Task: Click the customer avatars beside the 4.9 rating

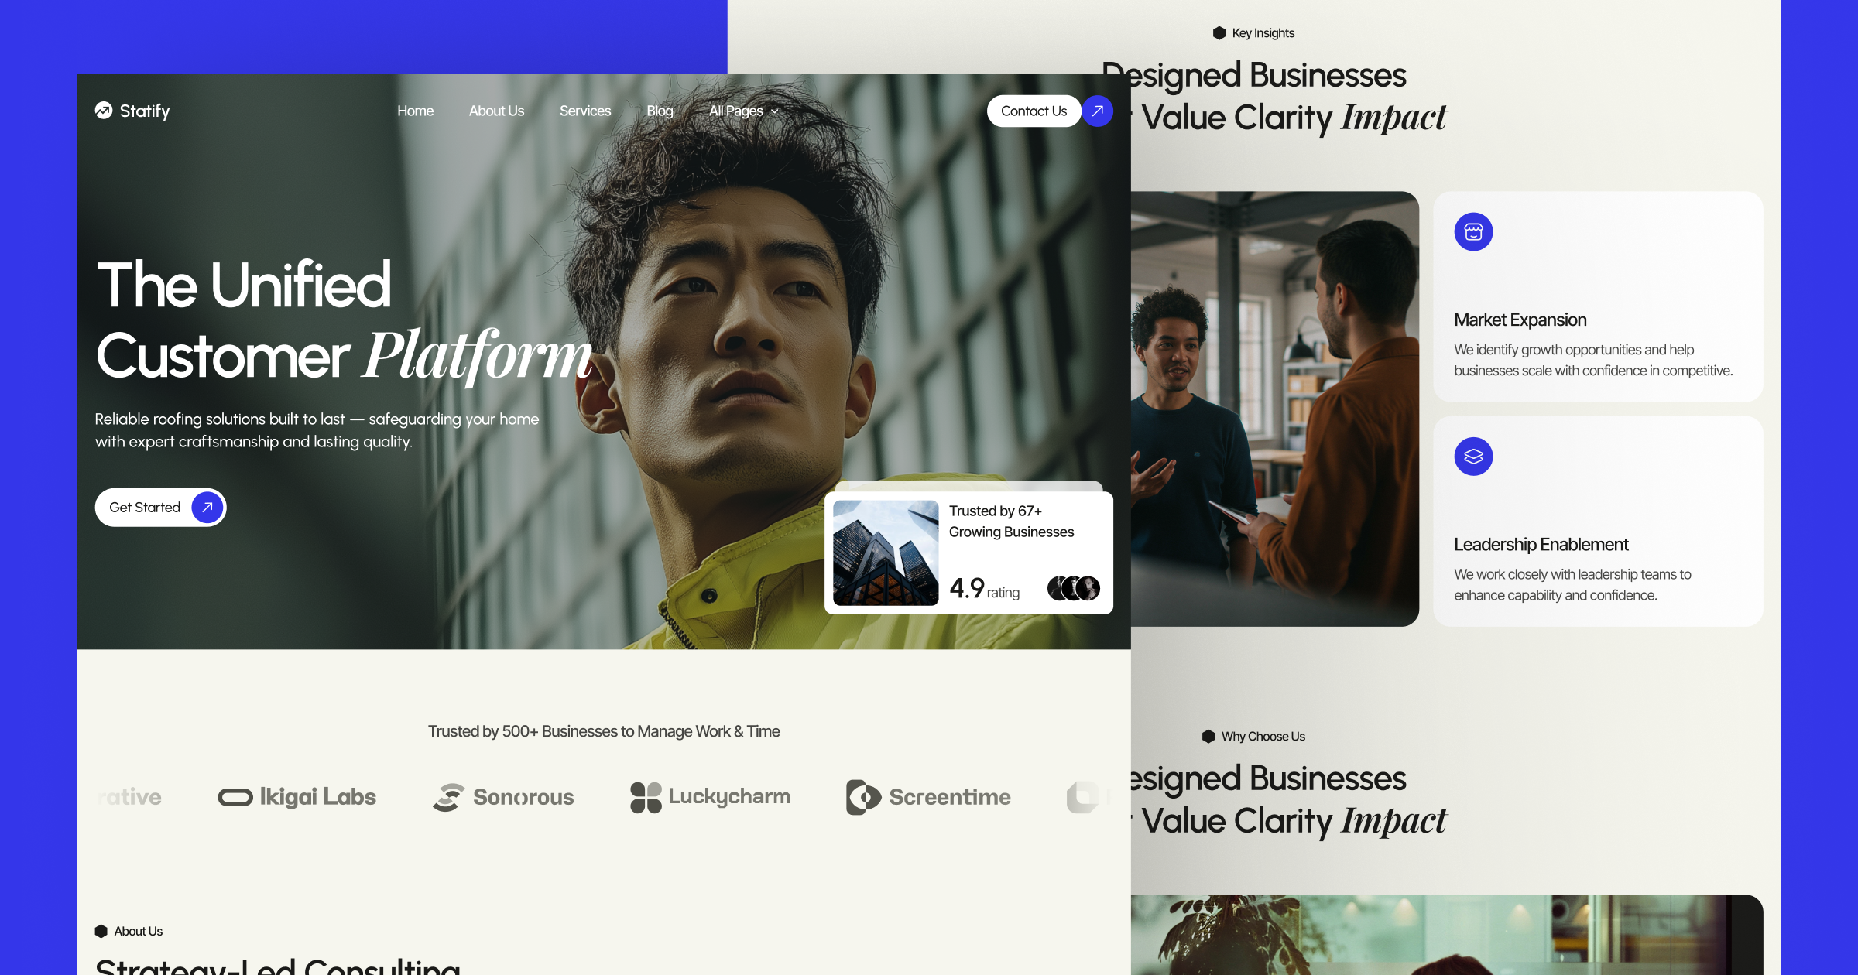Action: pos(1072,588)
